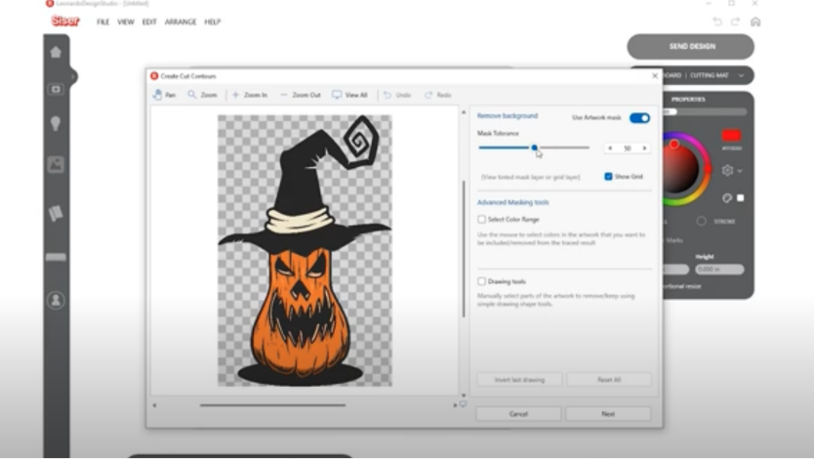Expand the left sidebar with arrow handle
Screen dimensions: 814x459
72,76
